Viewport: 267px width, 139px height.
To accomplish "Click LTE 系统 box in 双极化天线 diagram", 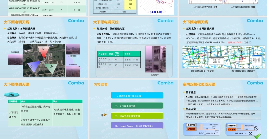I will point(231,129).
